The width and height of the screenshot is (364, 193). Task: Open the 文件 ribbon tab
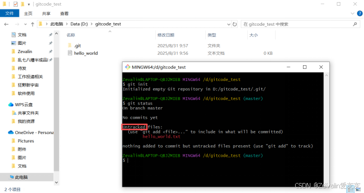[9, 14]
